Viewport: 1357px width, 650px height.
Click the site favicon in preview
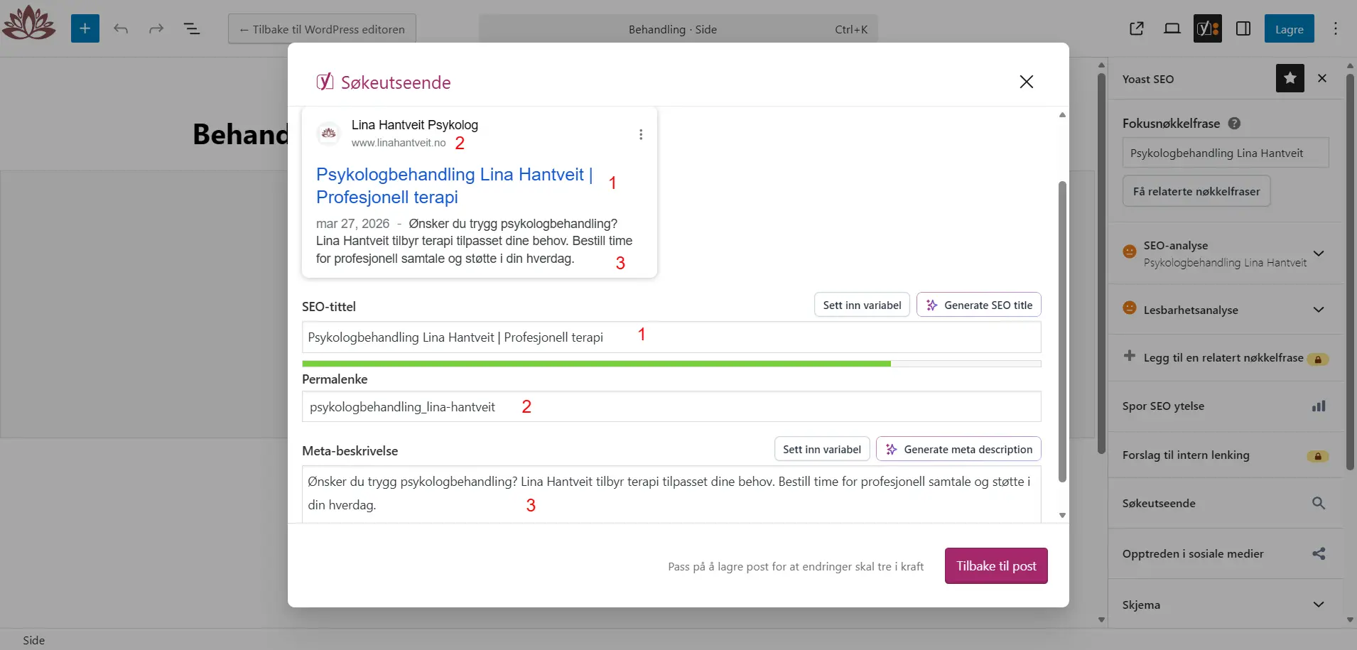pyautogui.click(x=328, y=133)
